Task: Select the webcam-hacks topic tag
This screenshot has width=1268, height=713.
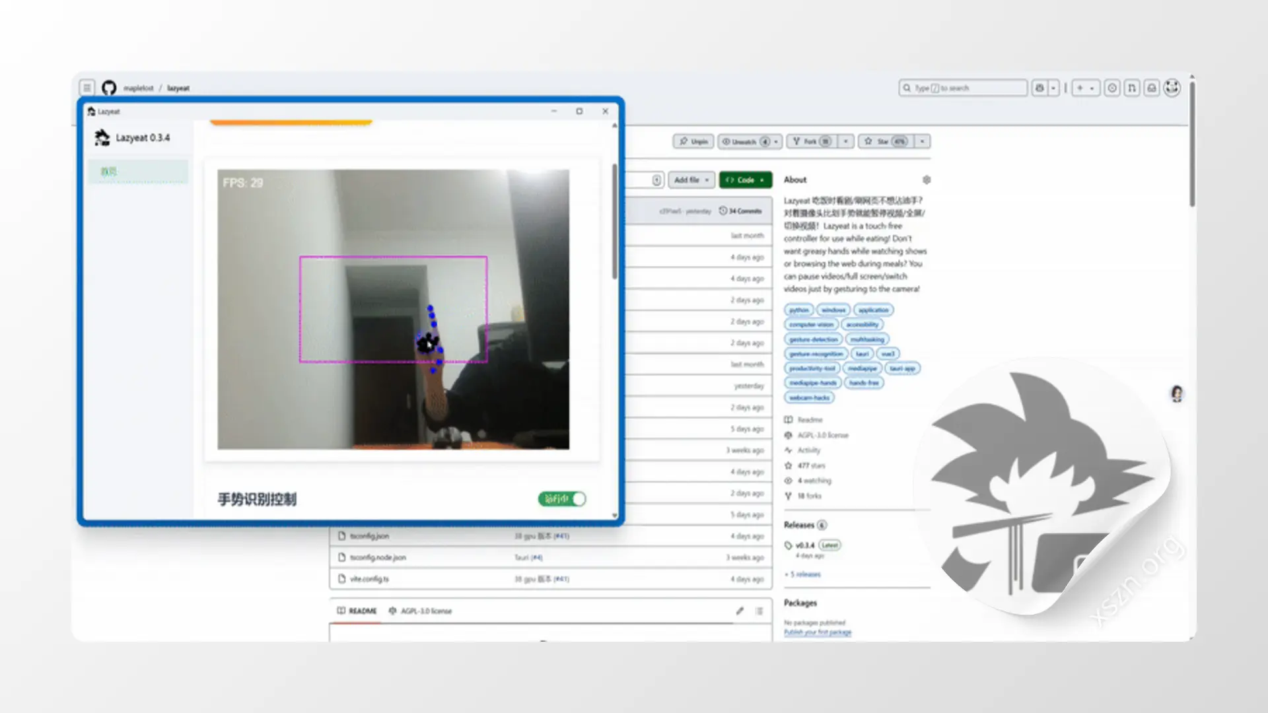Action: point(809,397)
